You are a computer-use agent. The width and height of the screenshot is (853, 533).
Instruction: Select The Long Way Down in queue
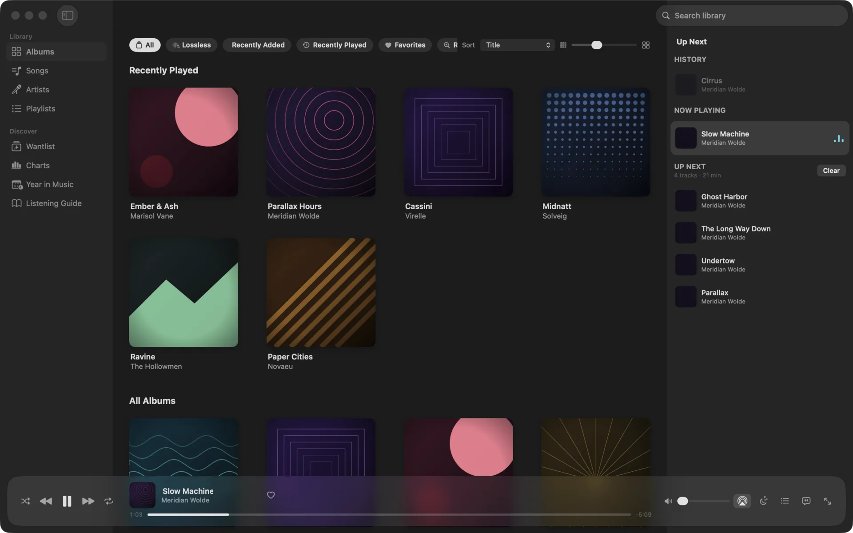tap(760, 233)
